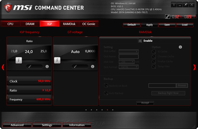Image resolution: width=198 pixels, height=129 pixels.
Task: Switch to the DRAM tab
Action: click(30, 24)
